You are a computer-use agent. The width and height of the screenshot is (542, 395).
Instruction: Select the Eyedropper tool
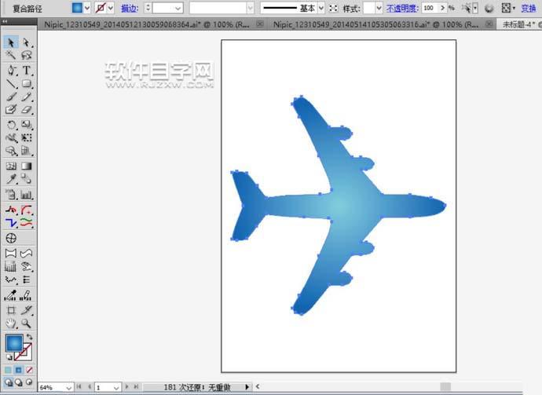[11, 179]
